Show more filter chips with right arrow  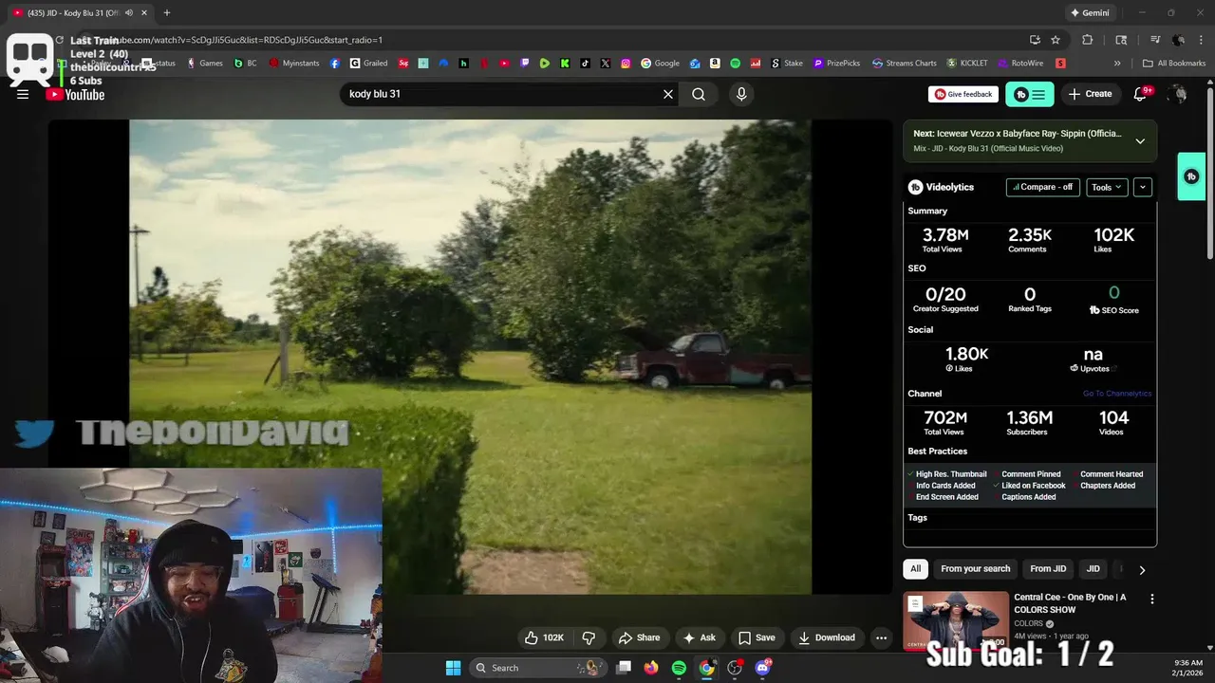pos(1142,570)
